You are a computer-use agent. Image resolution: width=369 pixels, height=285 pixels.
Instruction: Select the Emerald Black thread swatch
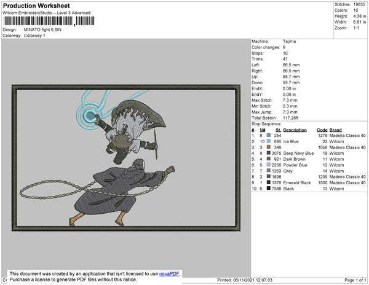(269, 182)
